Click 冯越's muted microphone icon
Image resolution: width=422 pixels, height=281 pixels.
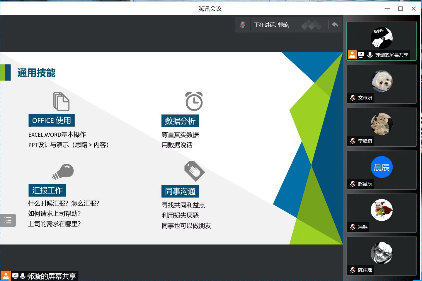(353, 227)
